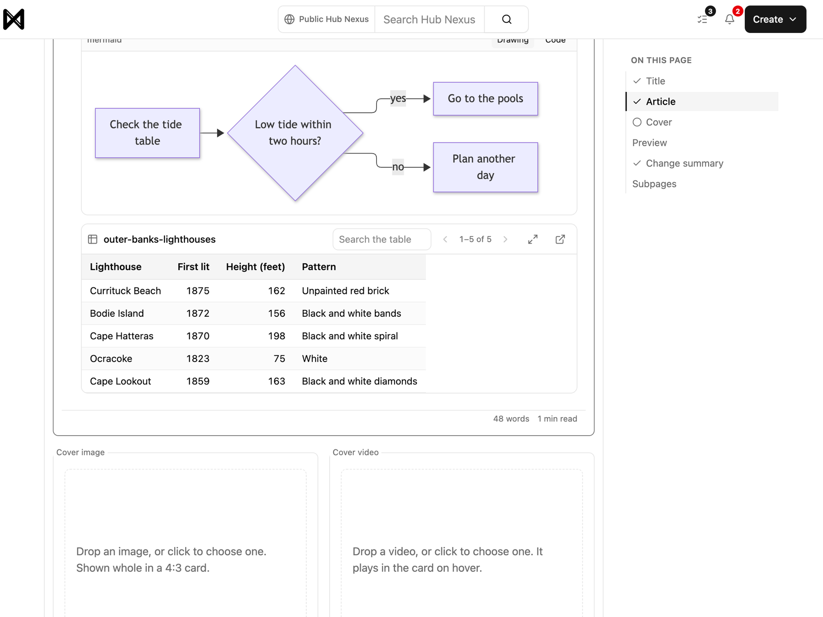Screen dimensions: 823x617
Task: Jump to Preview section in page outline
Action: [649, 143]
